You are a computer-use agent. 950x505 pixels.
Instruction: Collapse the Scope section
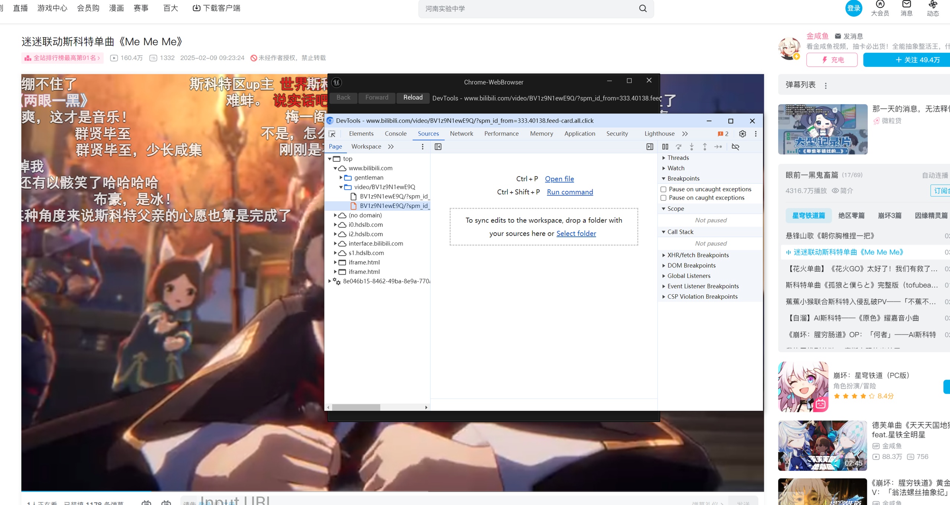tap(675, 209)
